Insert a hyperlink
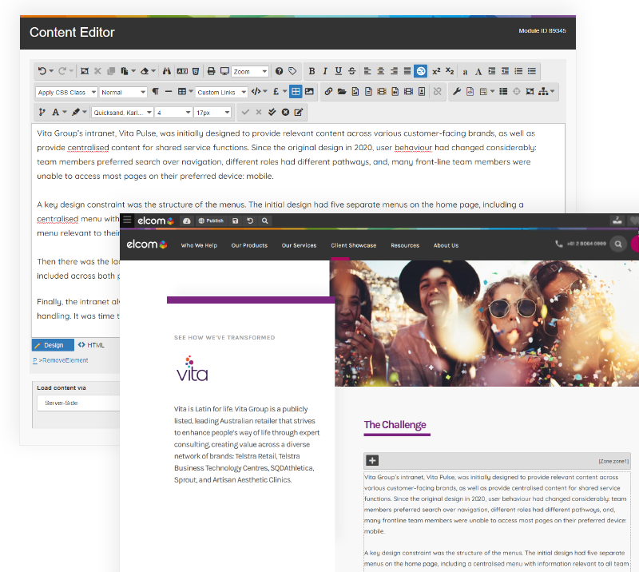This screenshot has height=572, width=639. (x=328, y=91)
